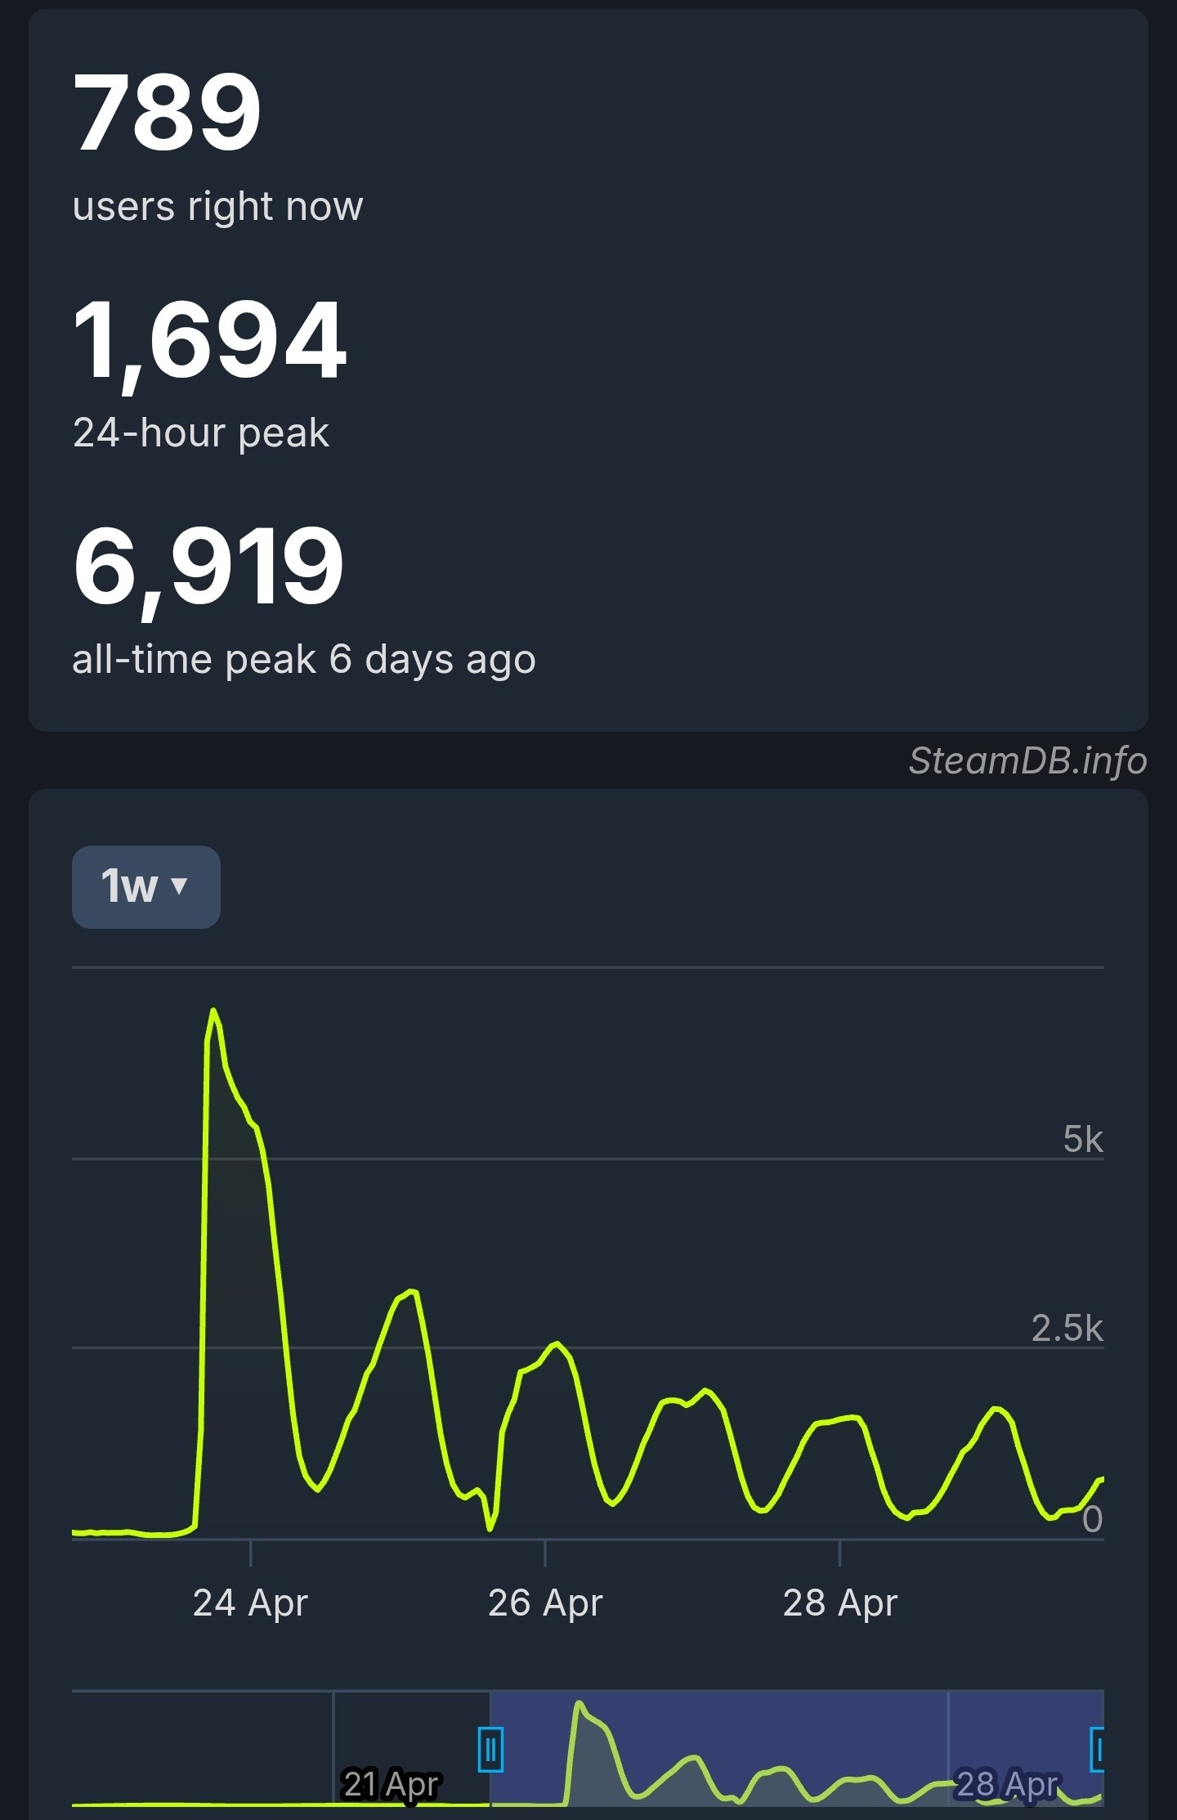Viewport: 1177px width, 1820px height.
Task: Click the tallest peak on the player chart
Action: point(214,1011)
